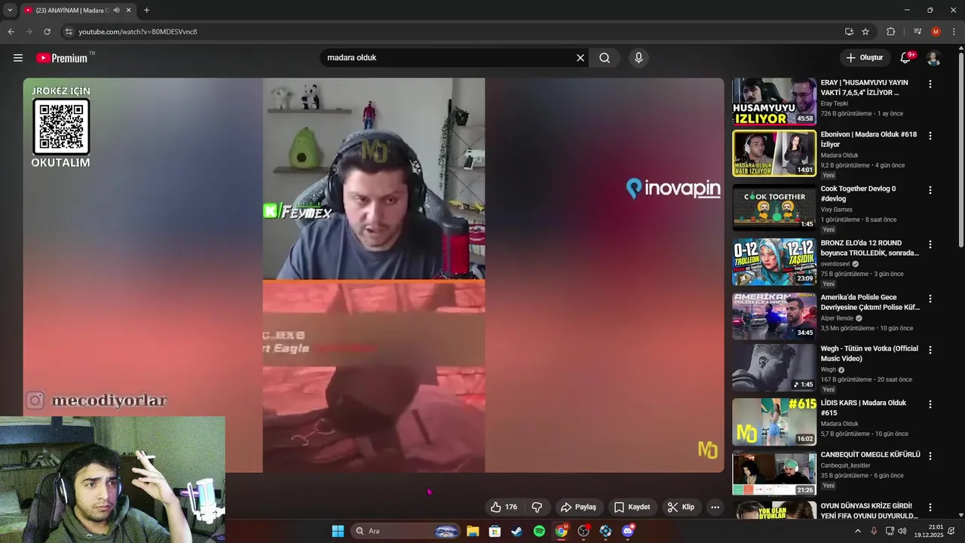Viewport: 965px width, 543px height.
Task: Open the taskbar volume speaker icon
Action: 902,531
